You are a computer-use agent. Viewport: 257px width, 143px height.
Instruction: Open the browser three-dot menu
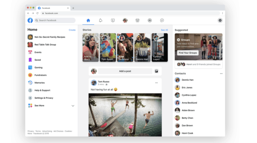pyautogui.click(x=223, y=13)
